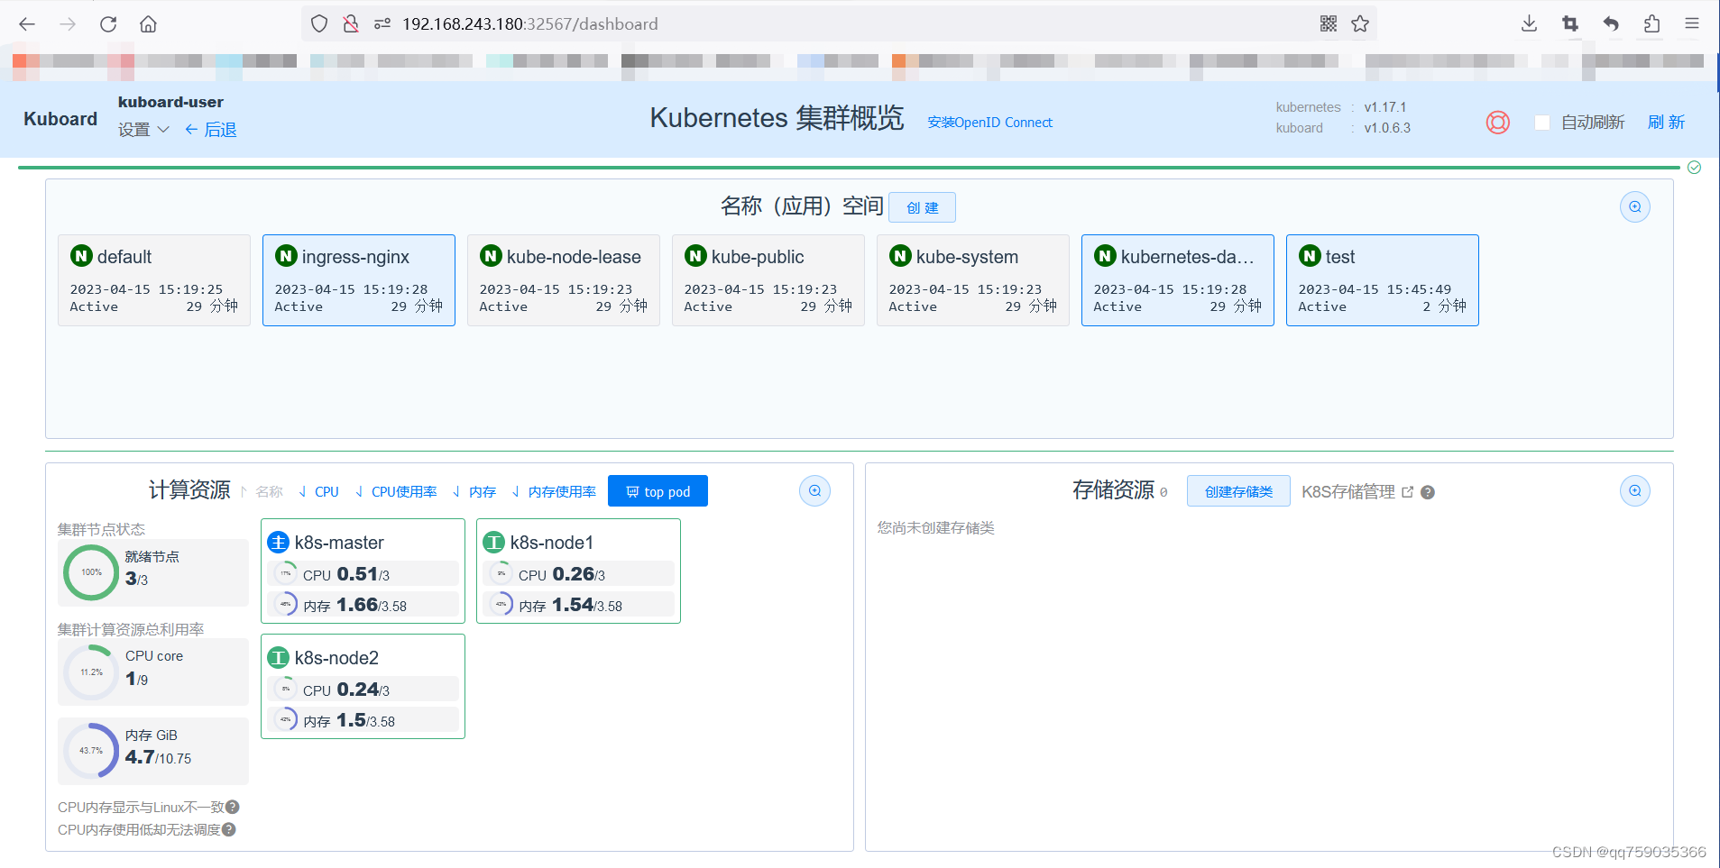Open the kube-system namespace card
The height and width of the screenshot is (868, 1720).
coord(973,280)
